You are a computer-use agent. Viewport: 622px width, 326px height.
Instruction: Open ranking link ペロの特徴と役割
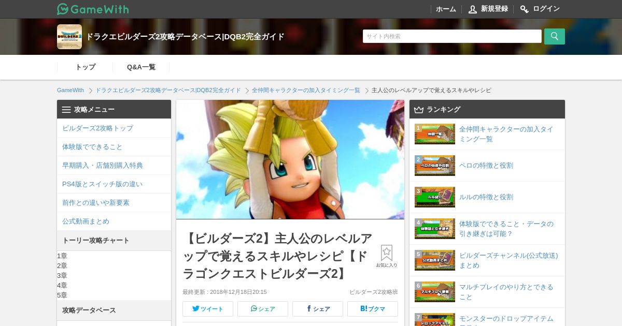click(486, 166)
